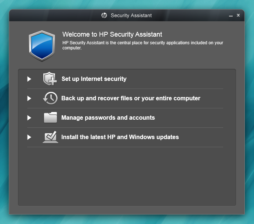Select Manage passwords and accounts

(108, 117)
